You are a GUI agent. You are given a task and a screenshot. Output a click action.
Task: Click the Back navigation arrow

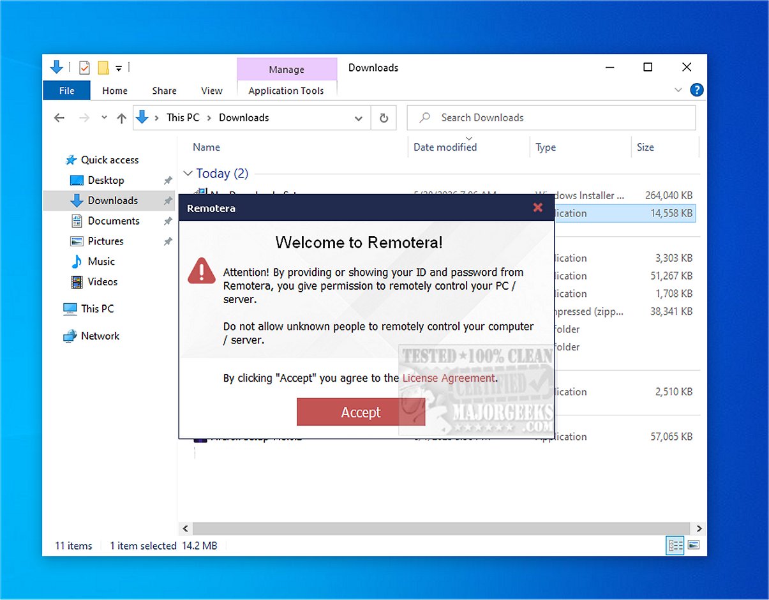[x=59, y=118]
